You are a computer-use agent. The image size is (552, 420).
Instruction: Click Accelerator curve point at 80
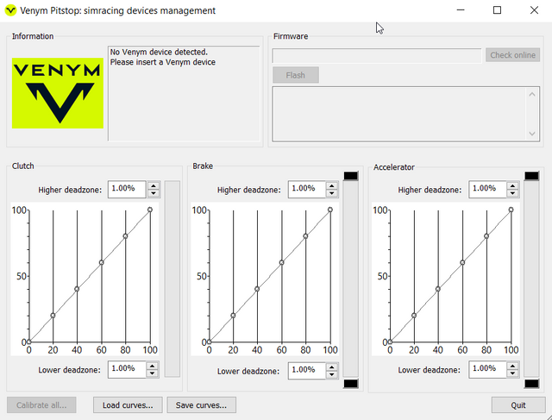(x=486, y=236)
